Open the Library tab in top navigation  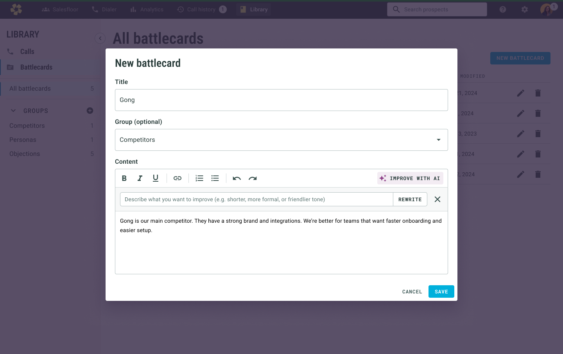coord(254,9)
